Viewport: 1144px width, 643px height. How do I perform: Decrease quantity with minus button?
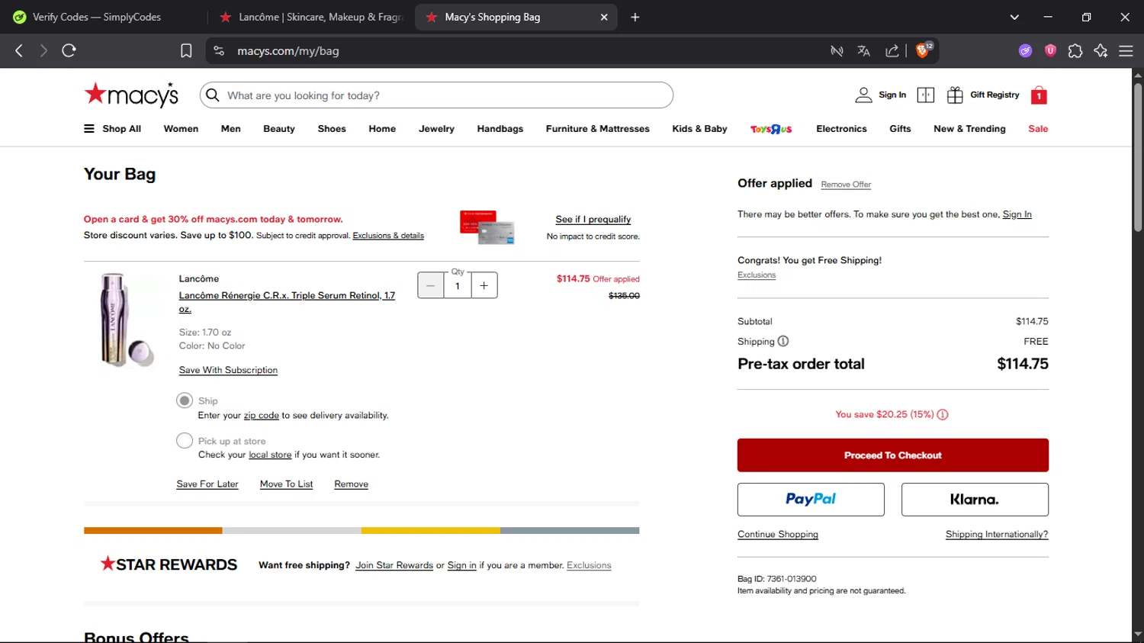[x=431, y=285]
